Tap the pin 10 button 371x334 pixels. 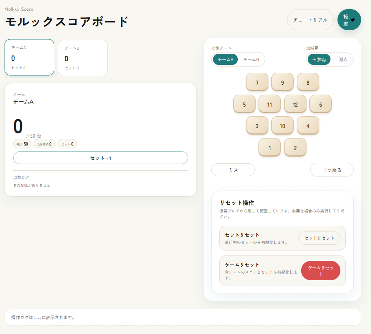tap(282, 125)
